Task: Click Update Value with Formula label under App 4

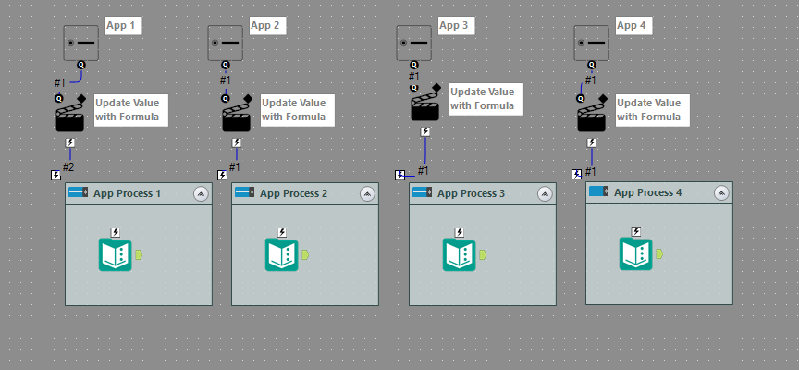Action: pyautogui.click(x=653, y=110)
